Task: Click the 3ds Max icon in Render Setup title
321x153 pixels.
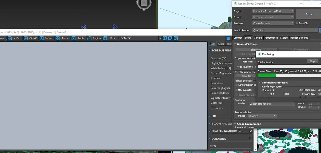Action: tap(235, 4)
